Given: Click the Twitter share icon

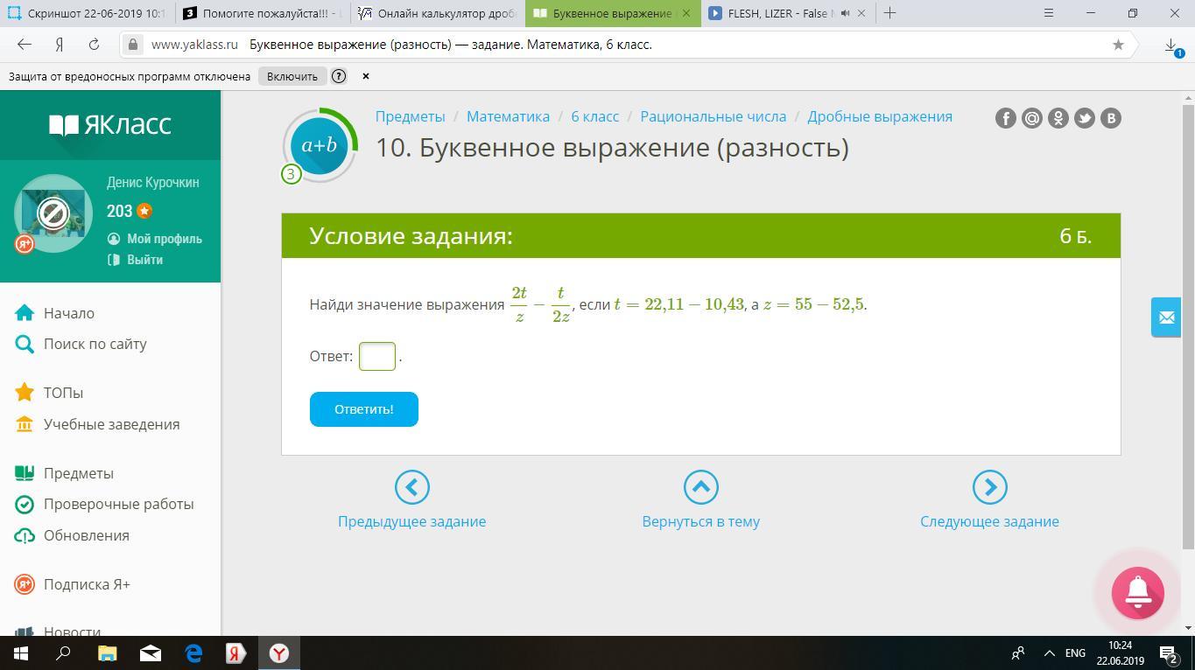Looking at the screenshot, I should 1084,118.
